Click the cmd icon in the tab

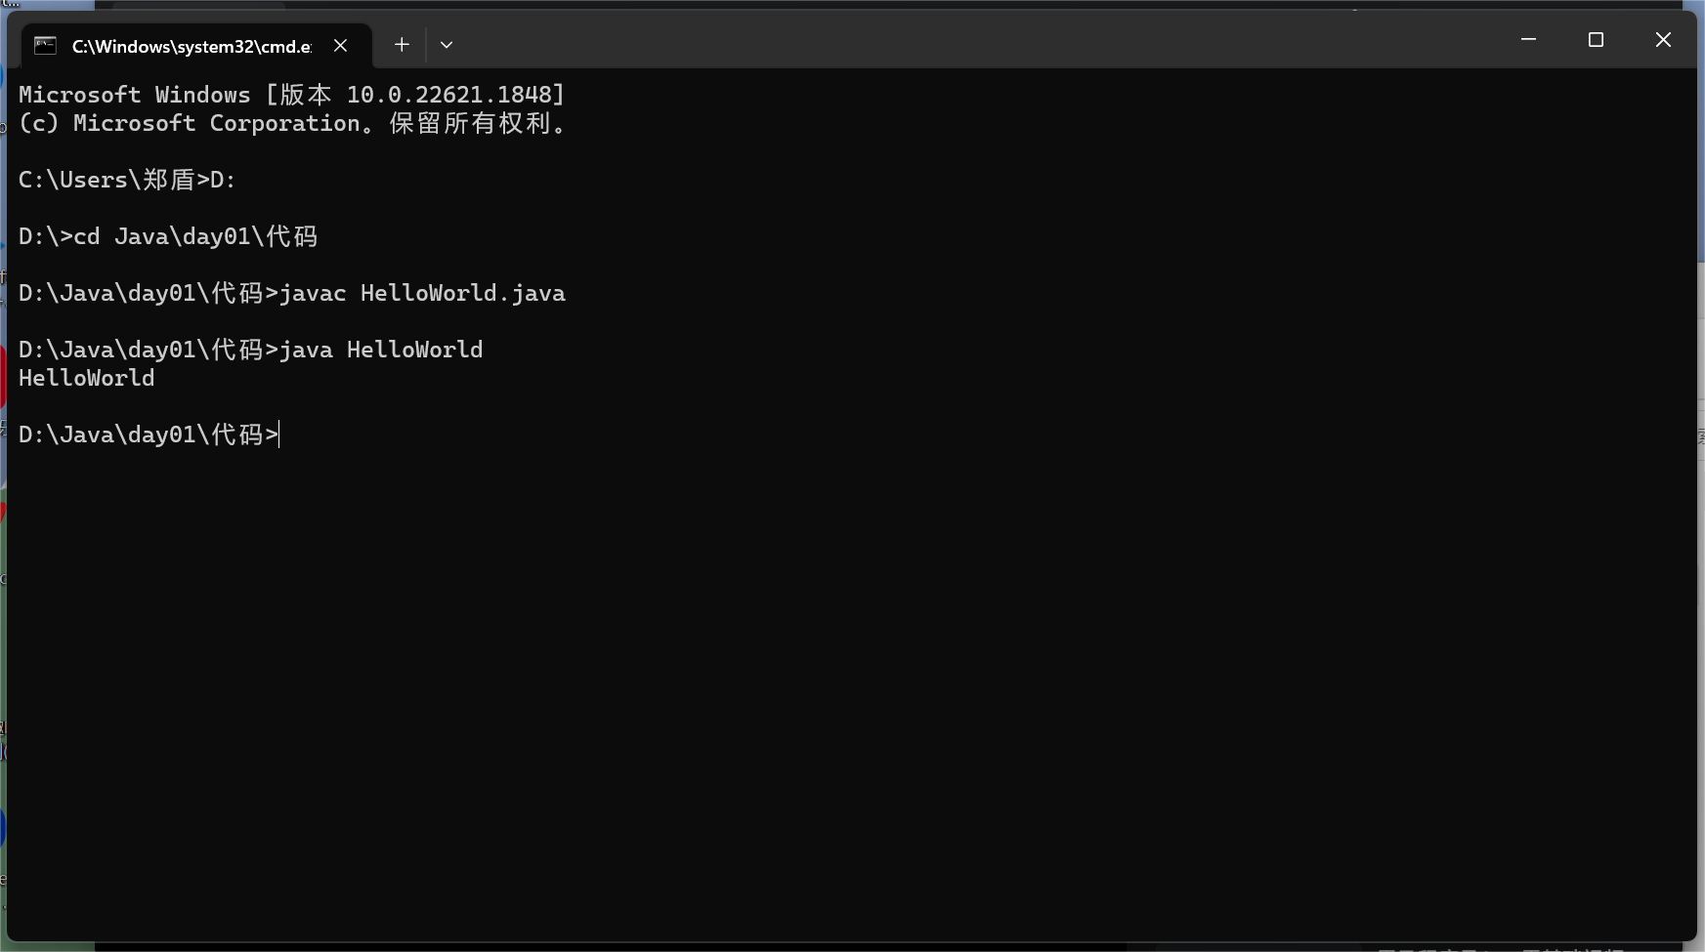pos(45,45)
